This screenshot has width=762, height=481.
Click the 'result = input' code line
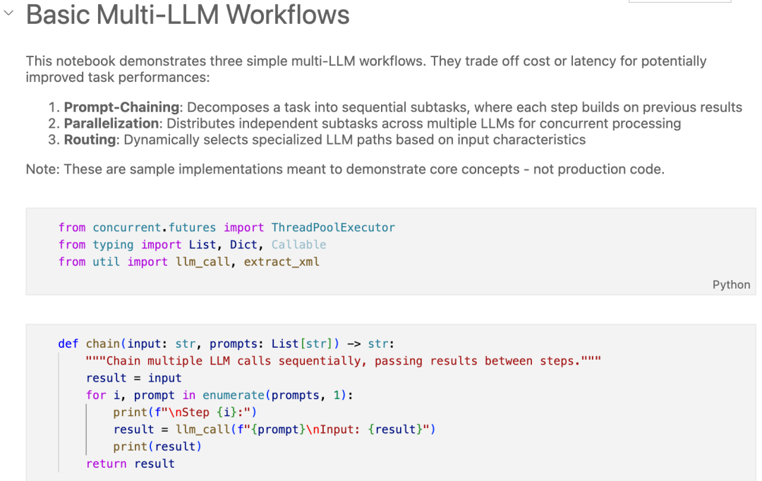[133, 378]
